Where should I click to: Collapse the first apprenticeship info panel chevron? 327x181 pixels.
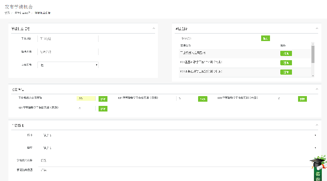click(154, 28)
